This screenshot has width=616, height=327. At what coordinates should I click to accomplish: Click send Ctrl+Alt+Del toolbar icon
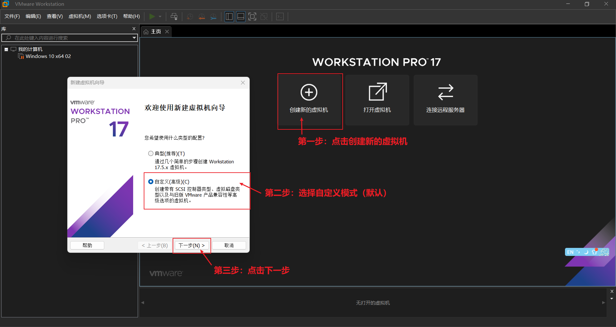click(x=174, y=17)
